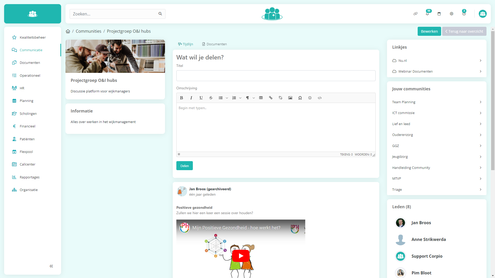Viewport: 495px width, 278px height.
Task: Open settings gear in header
Action: 451,14
